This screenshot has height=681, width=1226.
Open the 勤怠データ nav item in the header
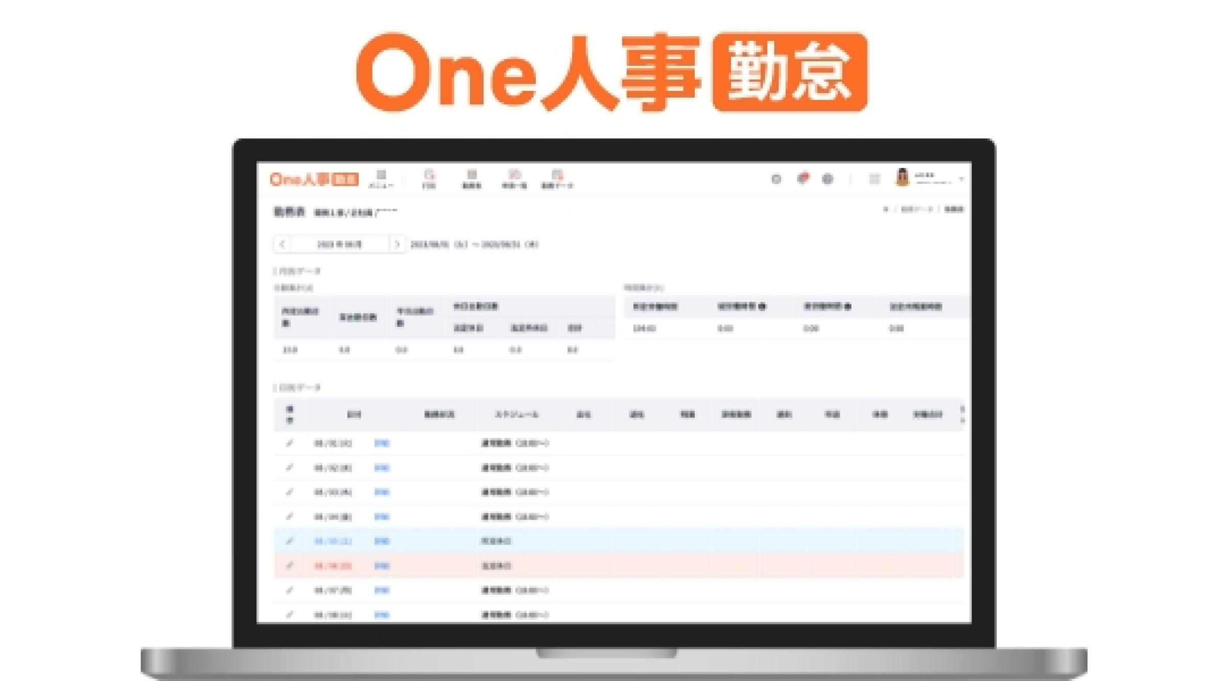pos(557,179)
